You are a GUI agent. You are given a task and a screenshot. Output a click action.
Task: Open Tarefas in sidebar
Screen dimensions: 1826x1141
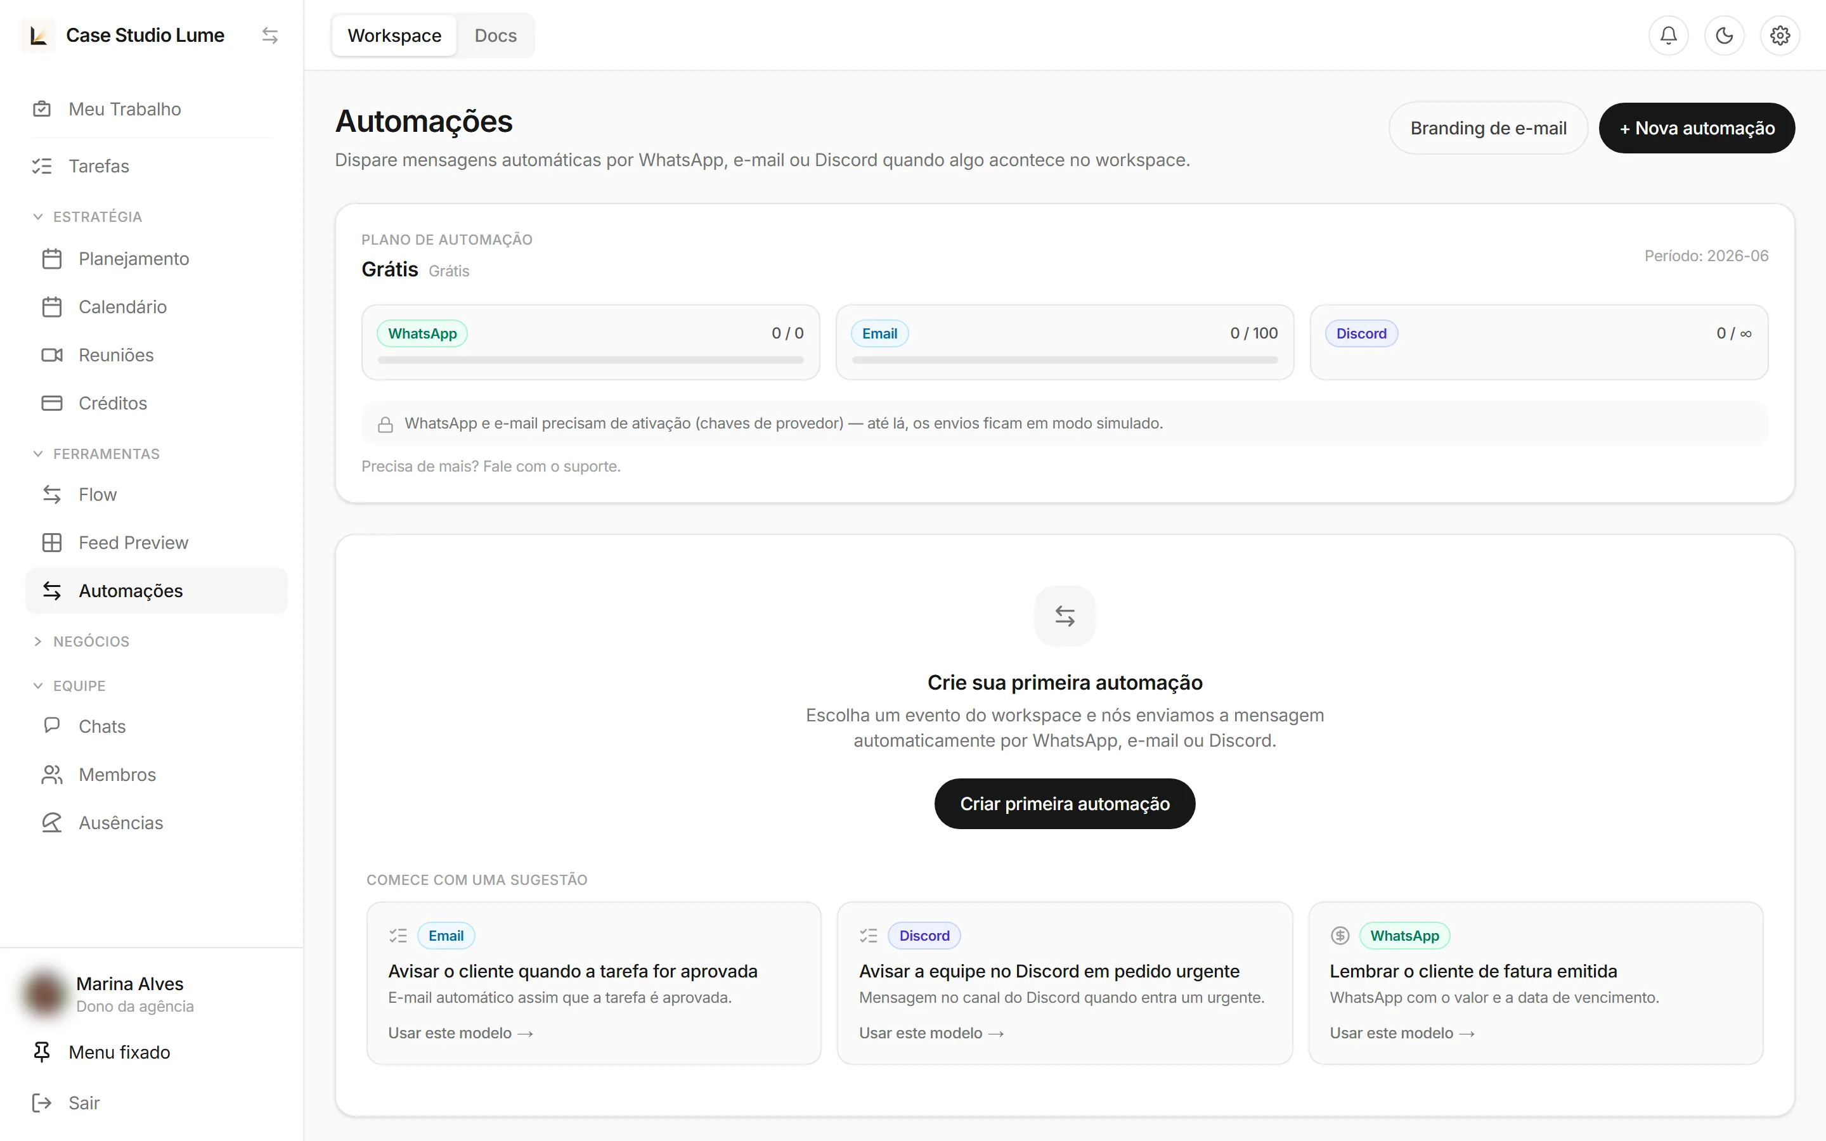tap(156, 166)
